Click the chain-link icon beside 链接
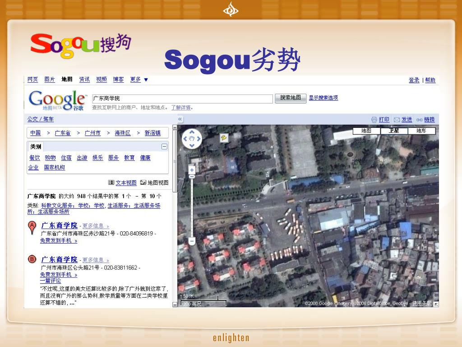Screen dimensions: 462x347 coord(419,119)
